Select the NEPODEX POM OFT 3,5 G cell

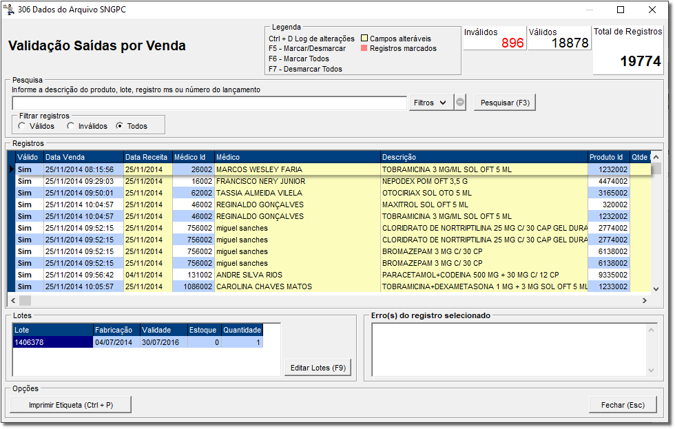click(484, 181)
